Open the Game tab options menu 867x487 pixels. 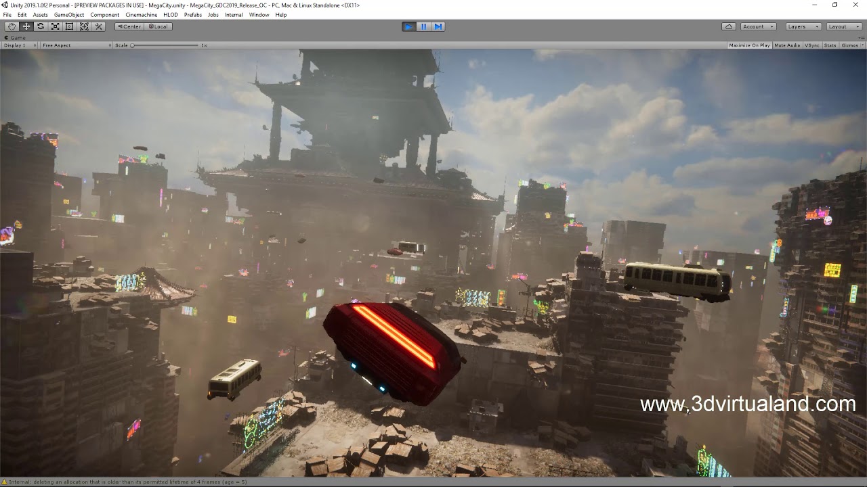[862, 38]
